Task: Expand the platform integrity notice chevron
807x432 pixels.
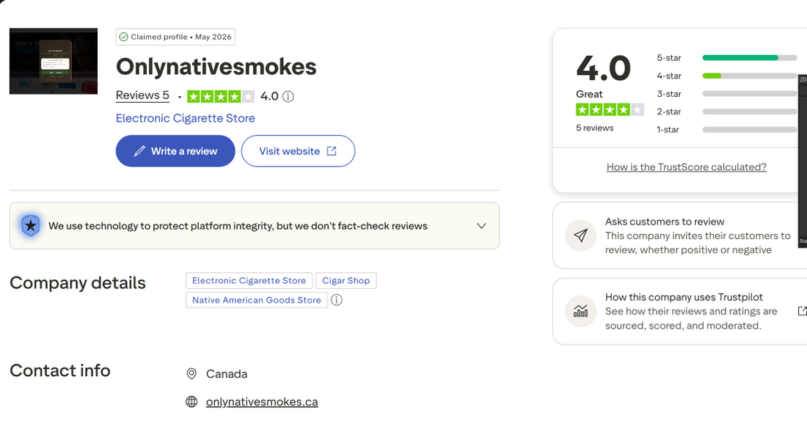Action: (481, 226)
